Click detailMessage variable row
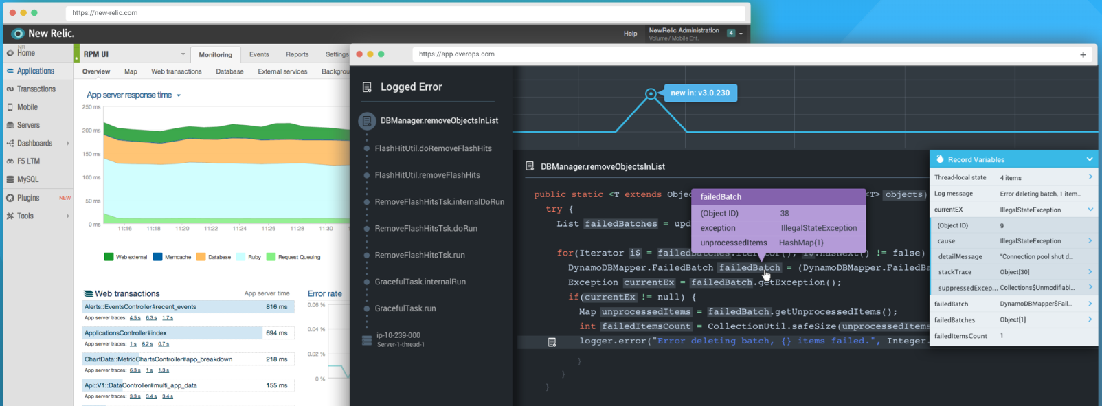The width and height of the screenshot is (1102, 406). [1014, 256]
